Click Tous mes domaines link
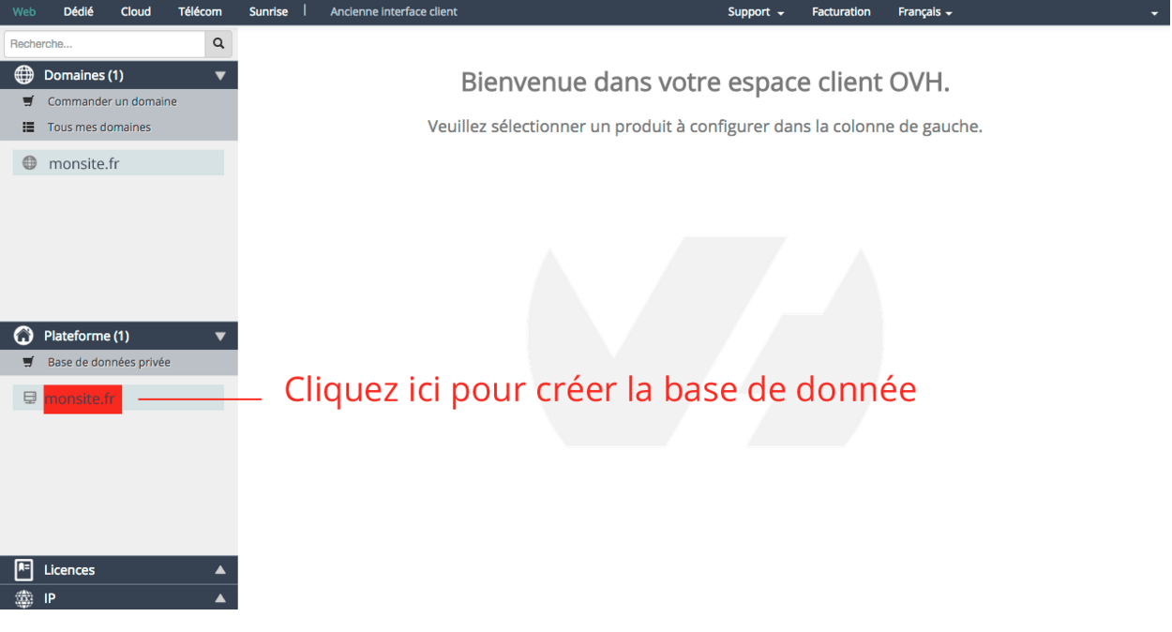1172x632 pixels. [99, 128]
